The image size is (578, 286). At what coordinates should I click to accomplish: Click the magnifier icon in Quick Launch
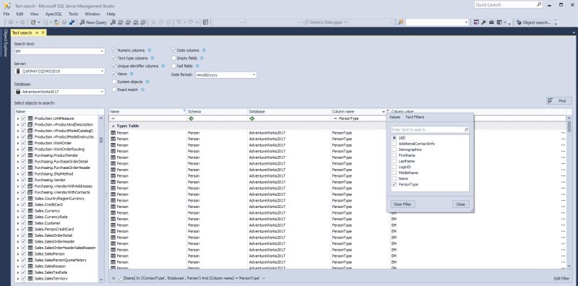click(539, 5)
